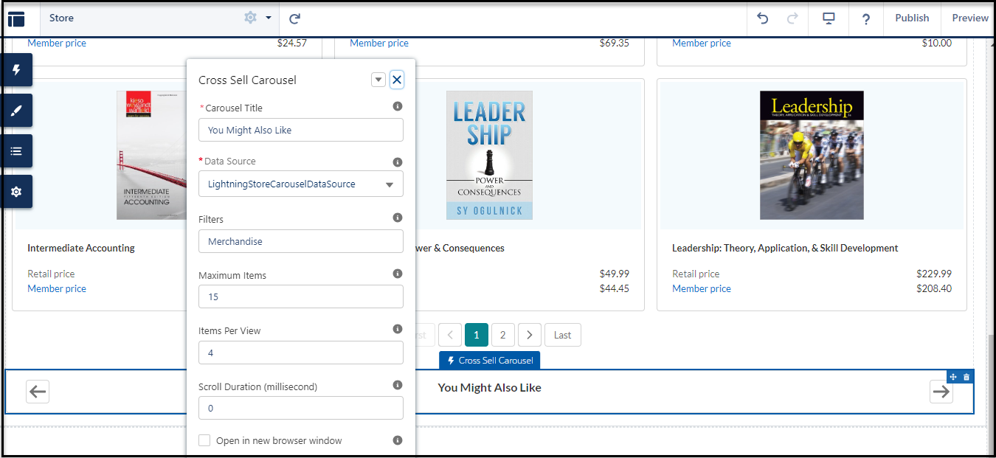Viewport: 996px width, 458px height.
Task: Open the Page Structure list icon
Action: pyautogui.click(x=16, y=151)
